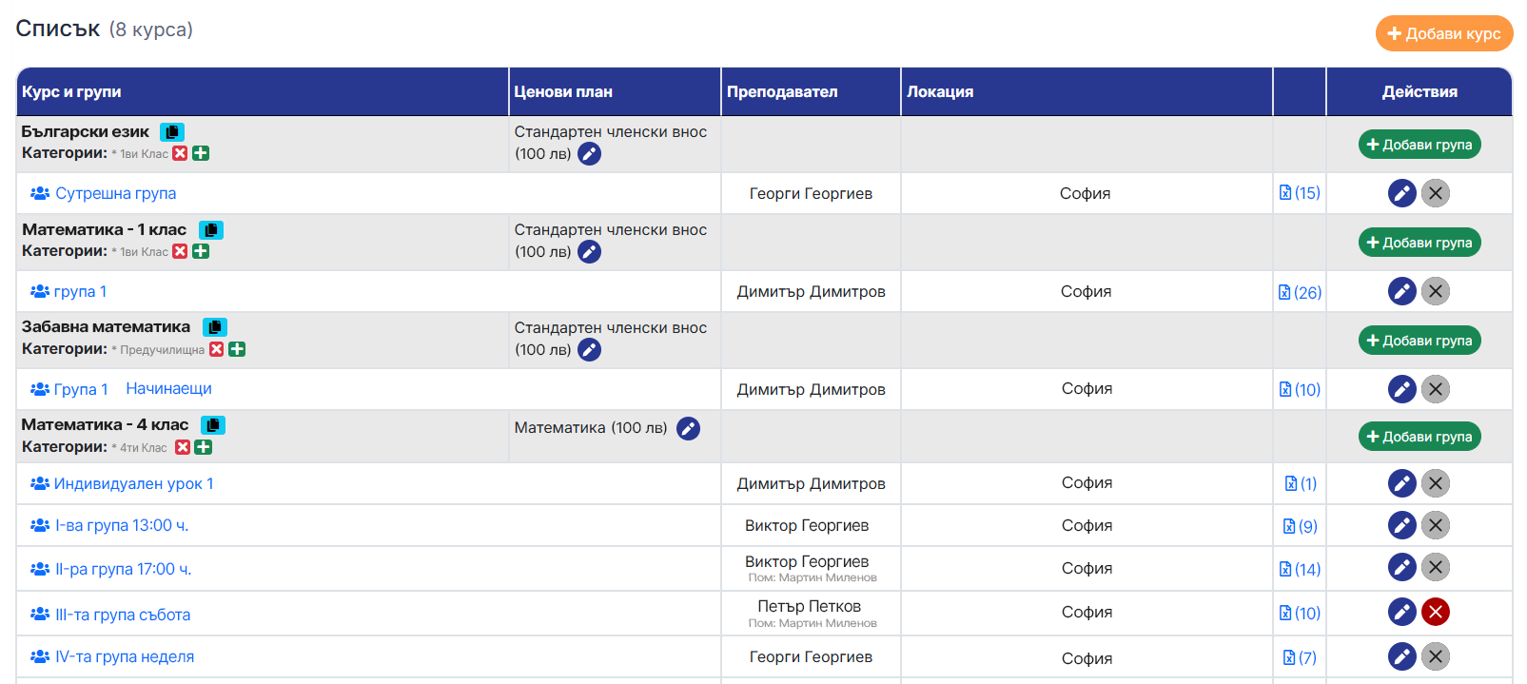Remove the 4ти Клас category tag

pyautogui.click(x=183, y=448)
